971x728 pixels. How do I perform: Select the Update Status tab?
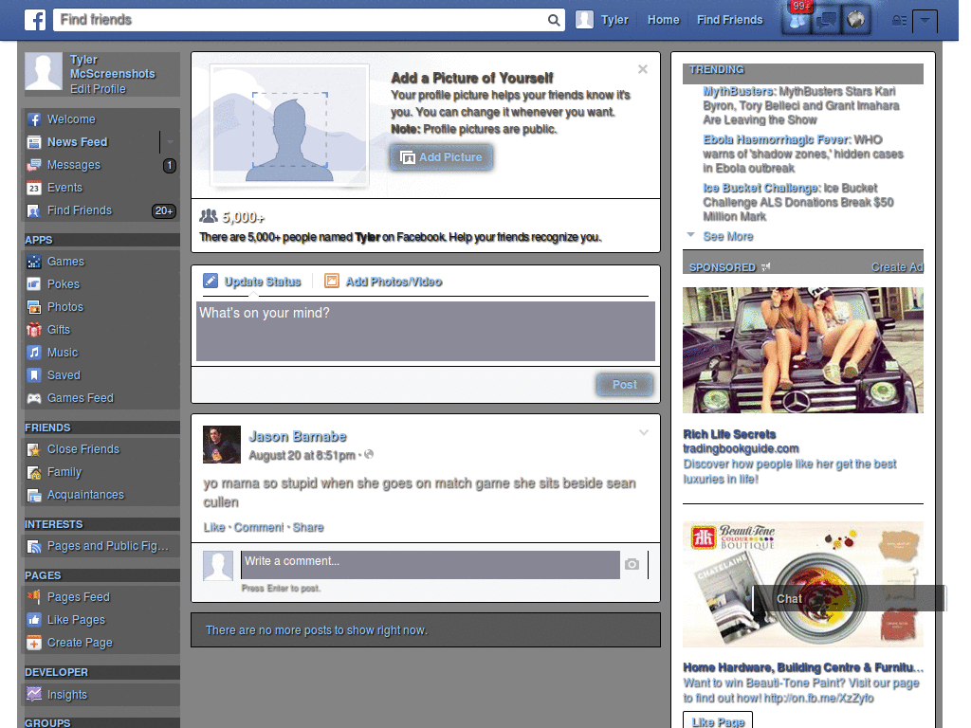252,282
